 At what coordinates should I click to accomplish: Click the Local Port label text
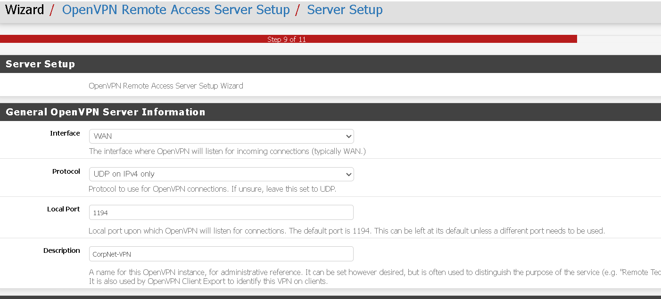point(63,209)
